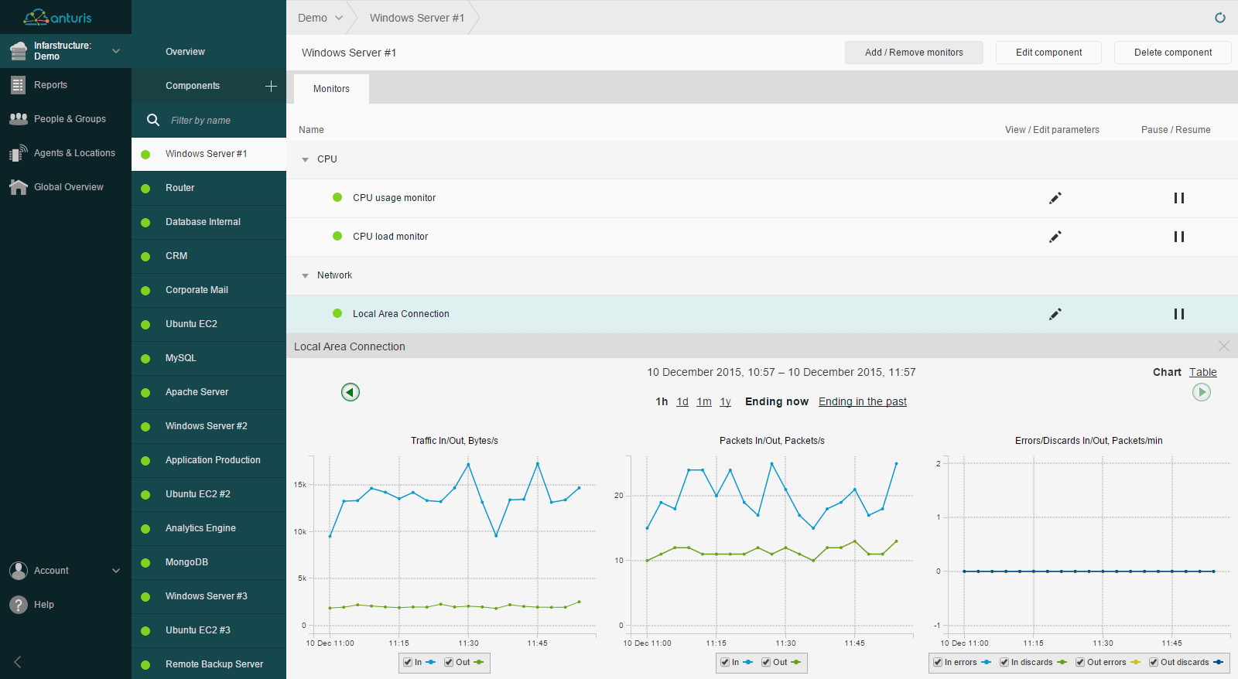Click the plus icon beside Components

point(271,86)
